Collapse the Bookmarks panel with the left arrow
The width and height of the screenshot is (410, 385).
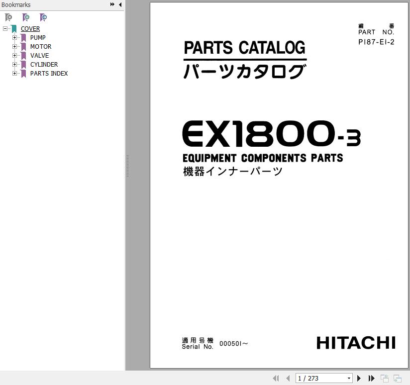click(120, 4)
